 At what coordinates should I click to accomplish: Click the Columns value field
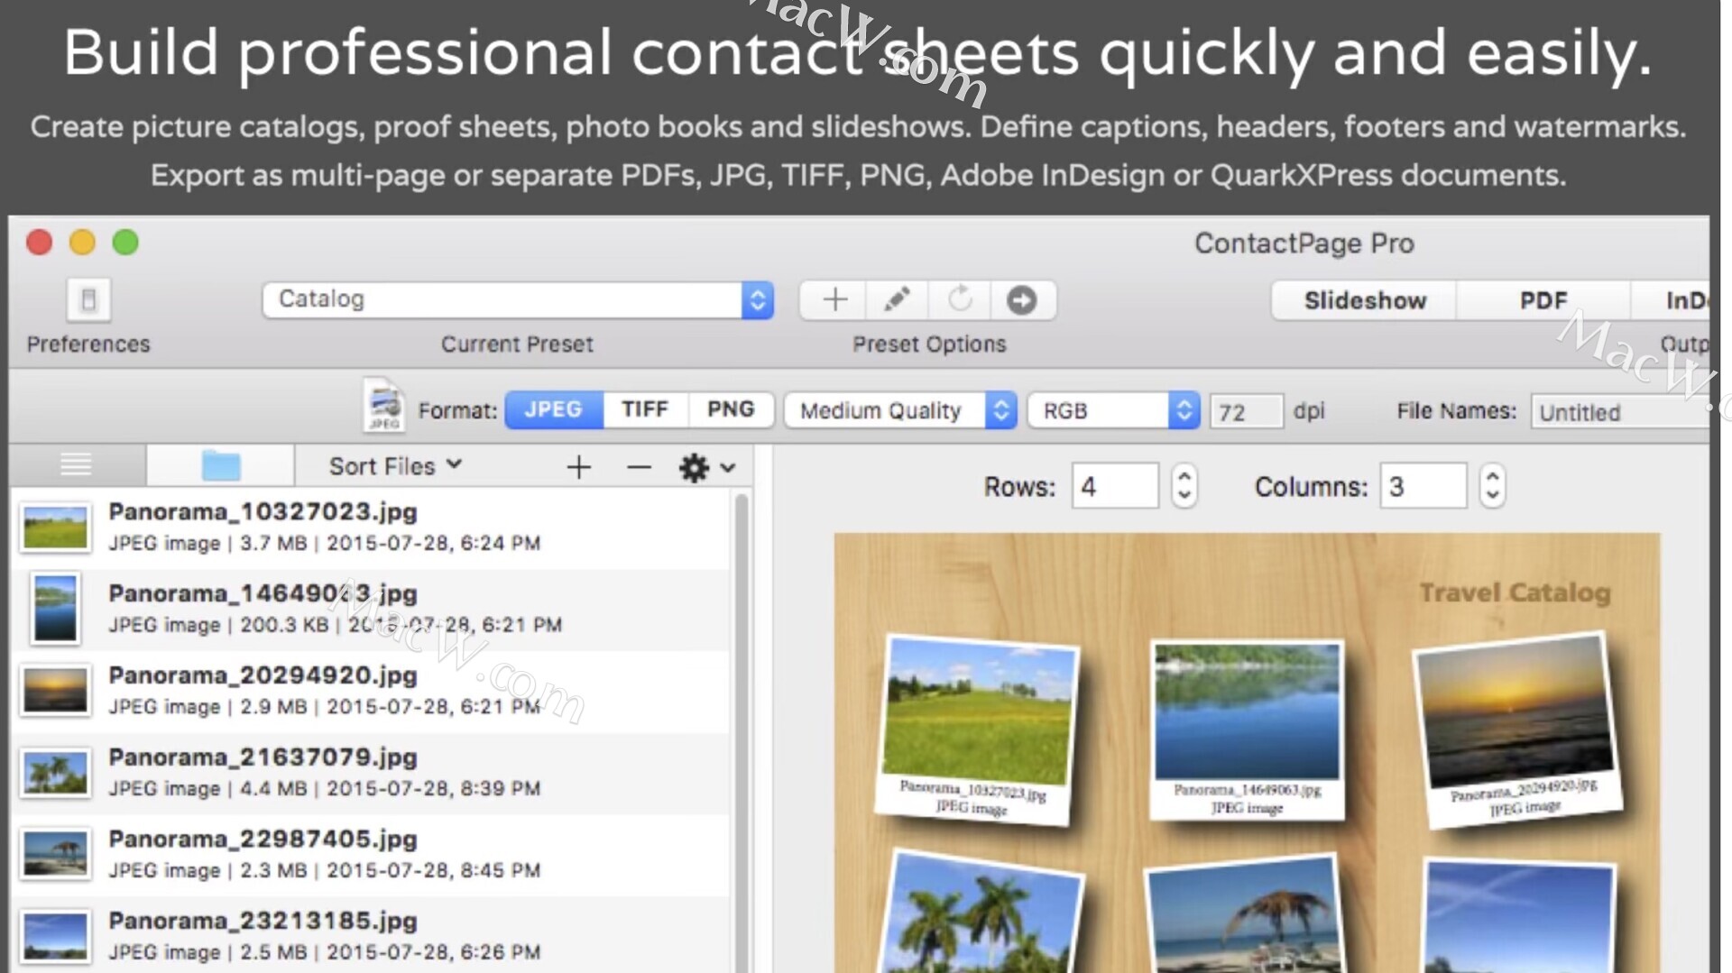pos(1423,486)
